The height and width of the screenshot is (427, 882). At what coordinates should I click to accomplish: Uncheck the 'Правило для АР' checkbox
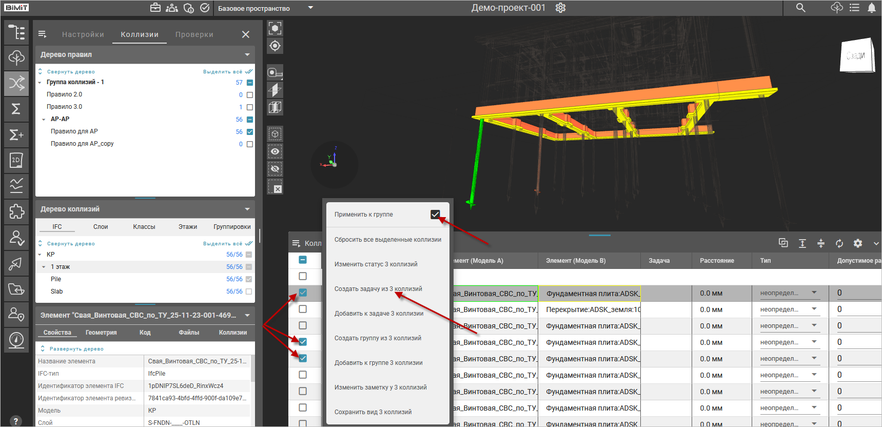click(250, 132)
